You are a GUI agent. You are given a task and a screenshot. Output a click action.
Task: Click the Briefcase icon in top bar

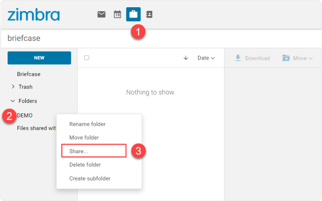point(133,14)
